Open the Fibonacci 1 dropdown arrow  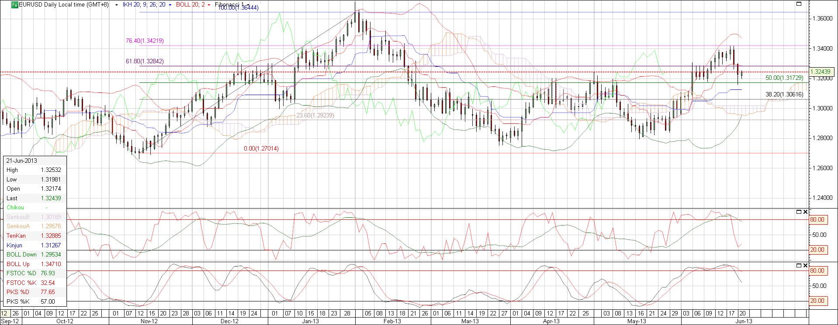[249, 5]
